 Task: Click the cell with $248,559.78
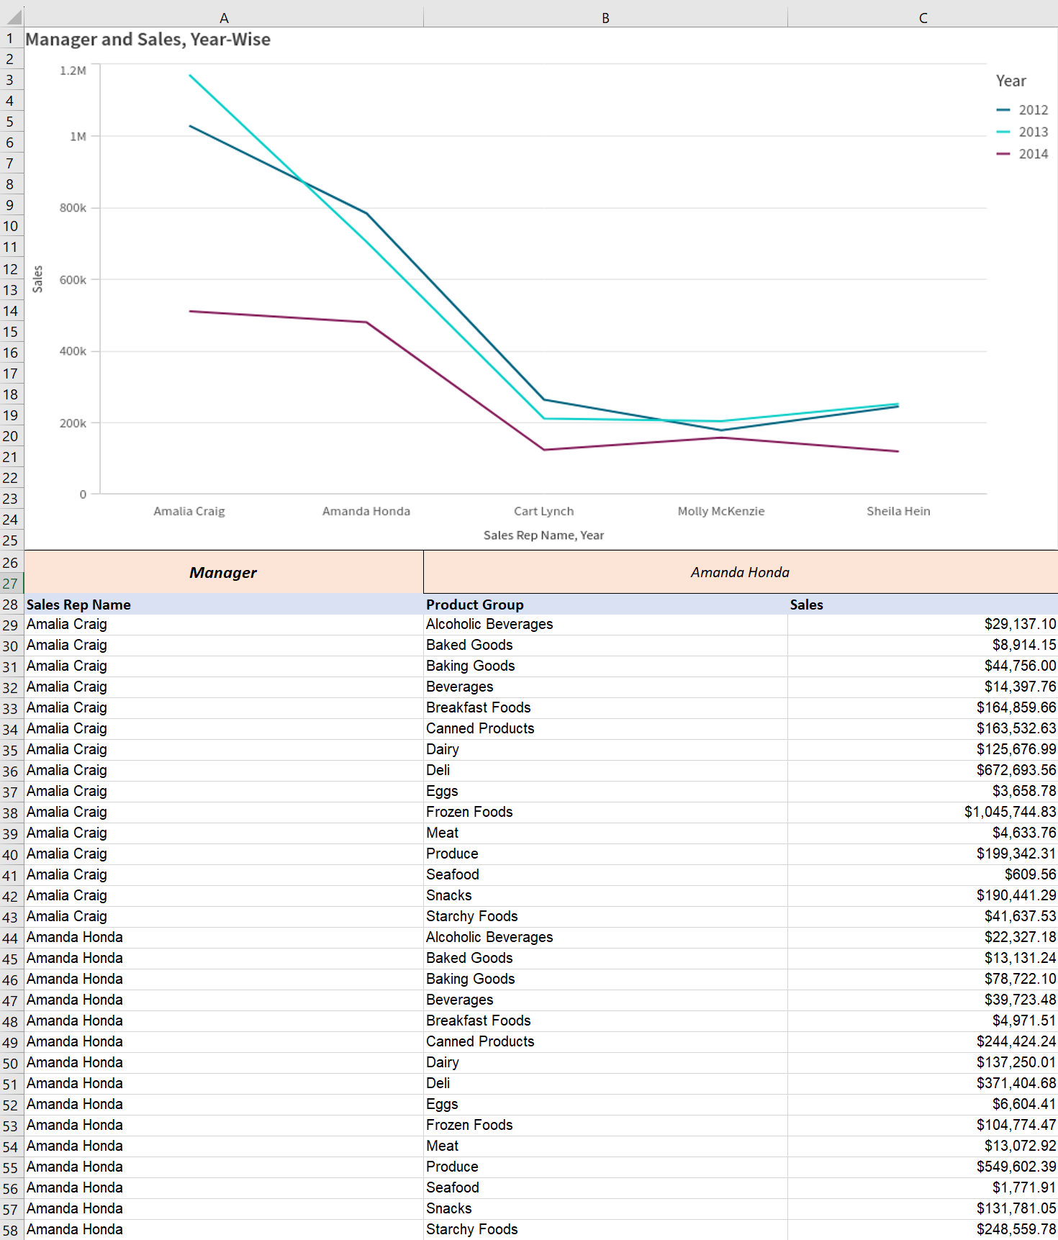pos(923,1229)
